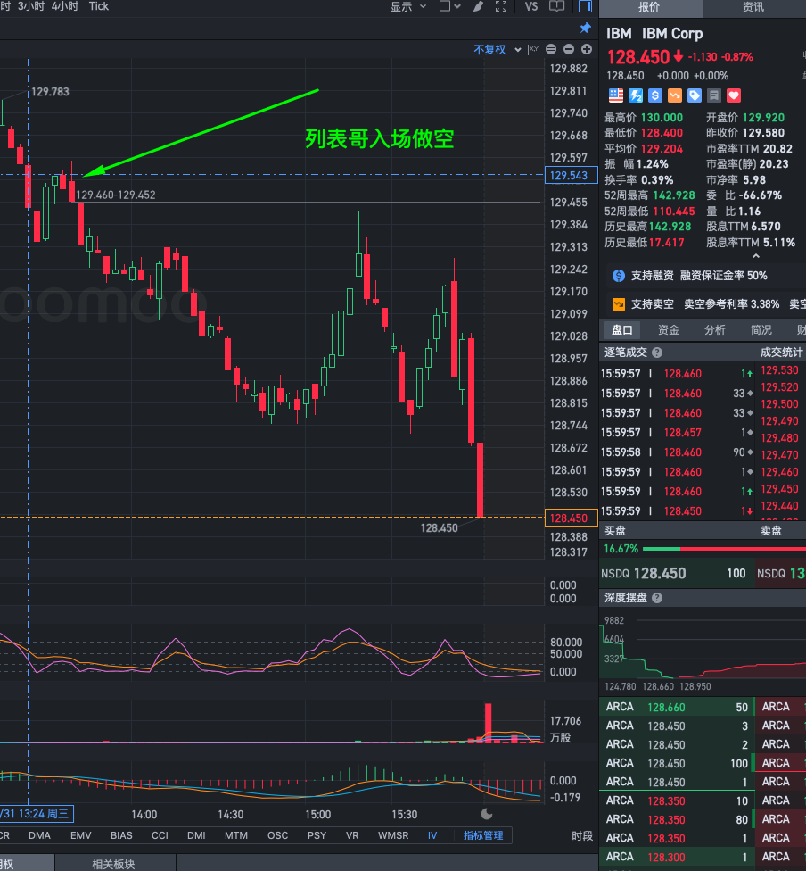Toggle the XY axis coordinate setting
Viewport: 806px width, 871px height.
(533, 49)
